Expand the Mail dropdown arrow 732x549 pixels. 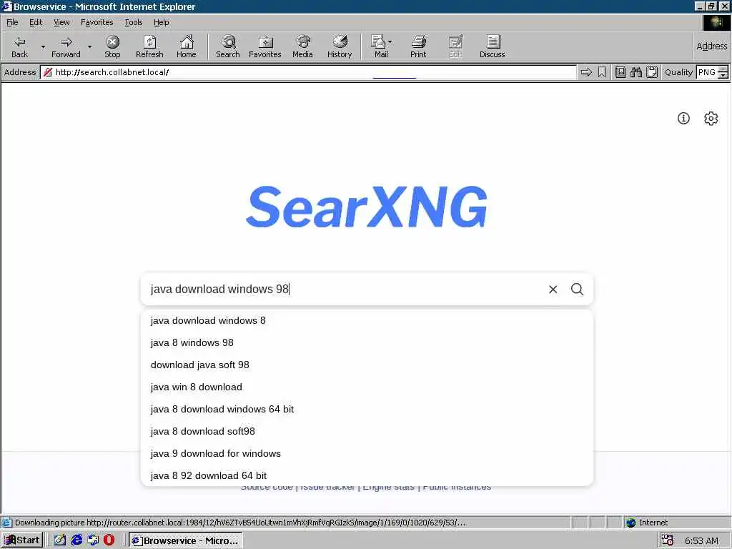coord(390,42)
